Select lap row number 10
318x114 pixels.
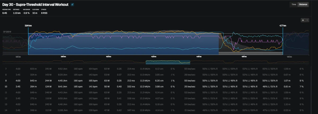[x=155, y=87]
